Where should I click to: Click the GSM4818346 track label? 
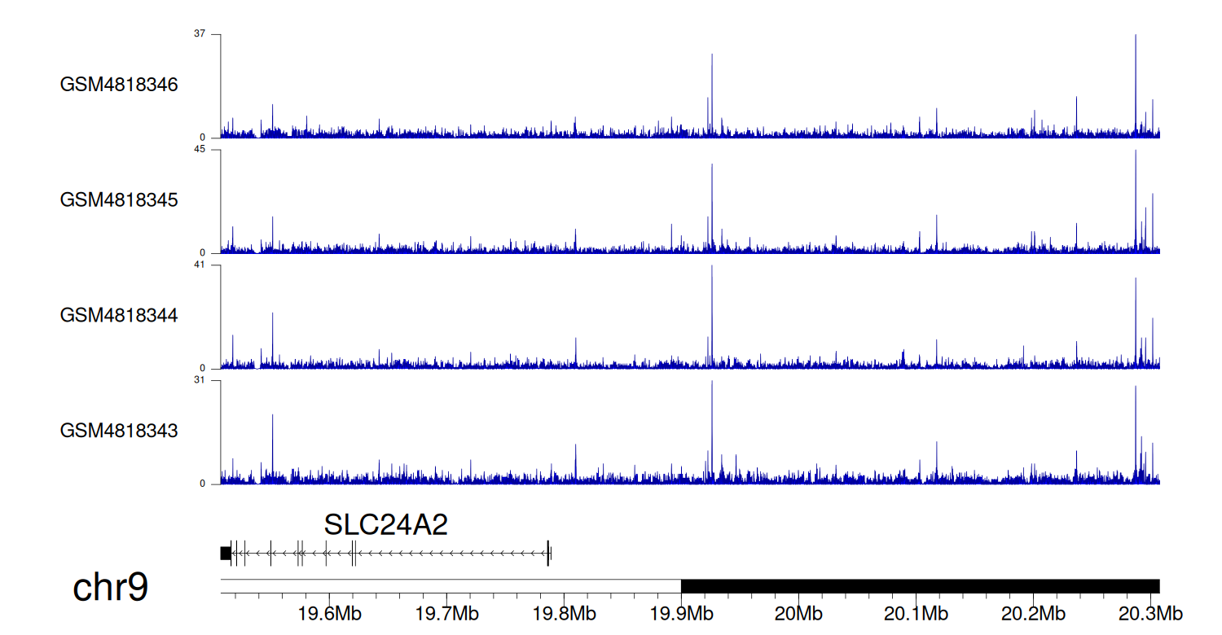[119, 85]
